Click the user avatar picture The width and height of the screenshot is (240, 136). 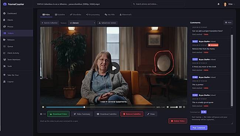tap(225, 4)
